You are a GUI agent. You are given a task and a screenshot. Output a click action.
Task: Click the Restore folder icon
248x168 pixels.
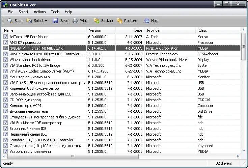pos(119,21)
